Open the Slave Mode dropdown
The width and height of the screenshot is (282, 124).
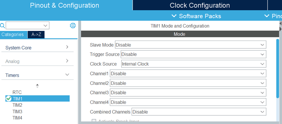pyautogui.click(x=190, y=45)
